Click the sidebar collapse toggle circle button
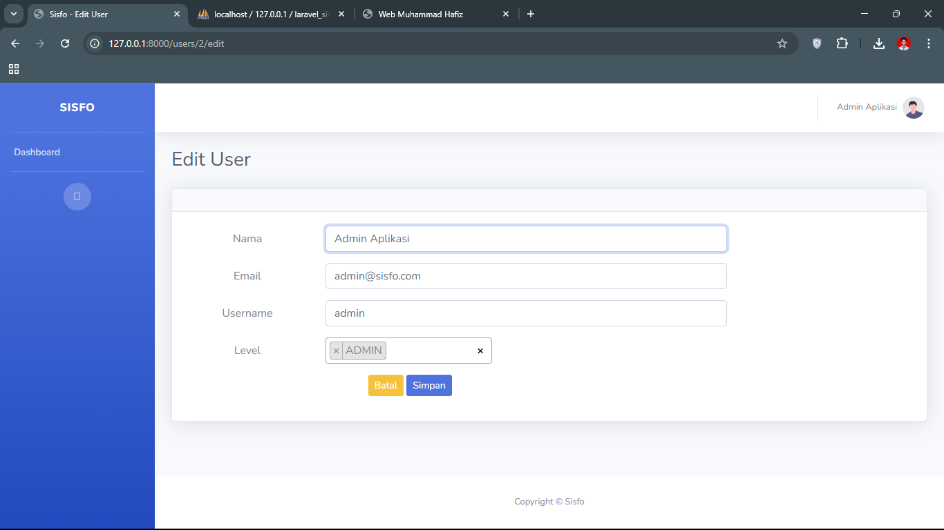944x530 pixels. click(77, 197)
